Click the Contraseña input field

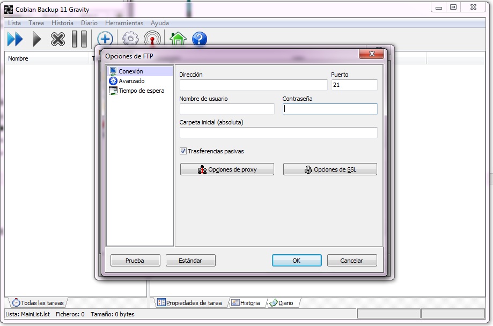pyautogui.click(x=330, y=109)
